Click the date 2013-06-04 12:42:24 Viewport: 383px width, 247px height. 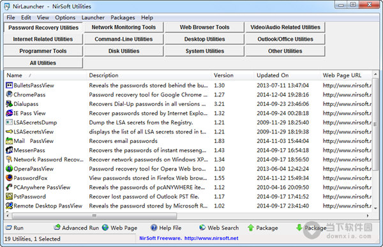[283, 169]
